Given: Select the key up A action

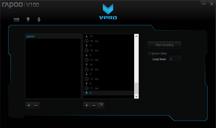Looking at the screenshot, I should pos(109,46).
